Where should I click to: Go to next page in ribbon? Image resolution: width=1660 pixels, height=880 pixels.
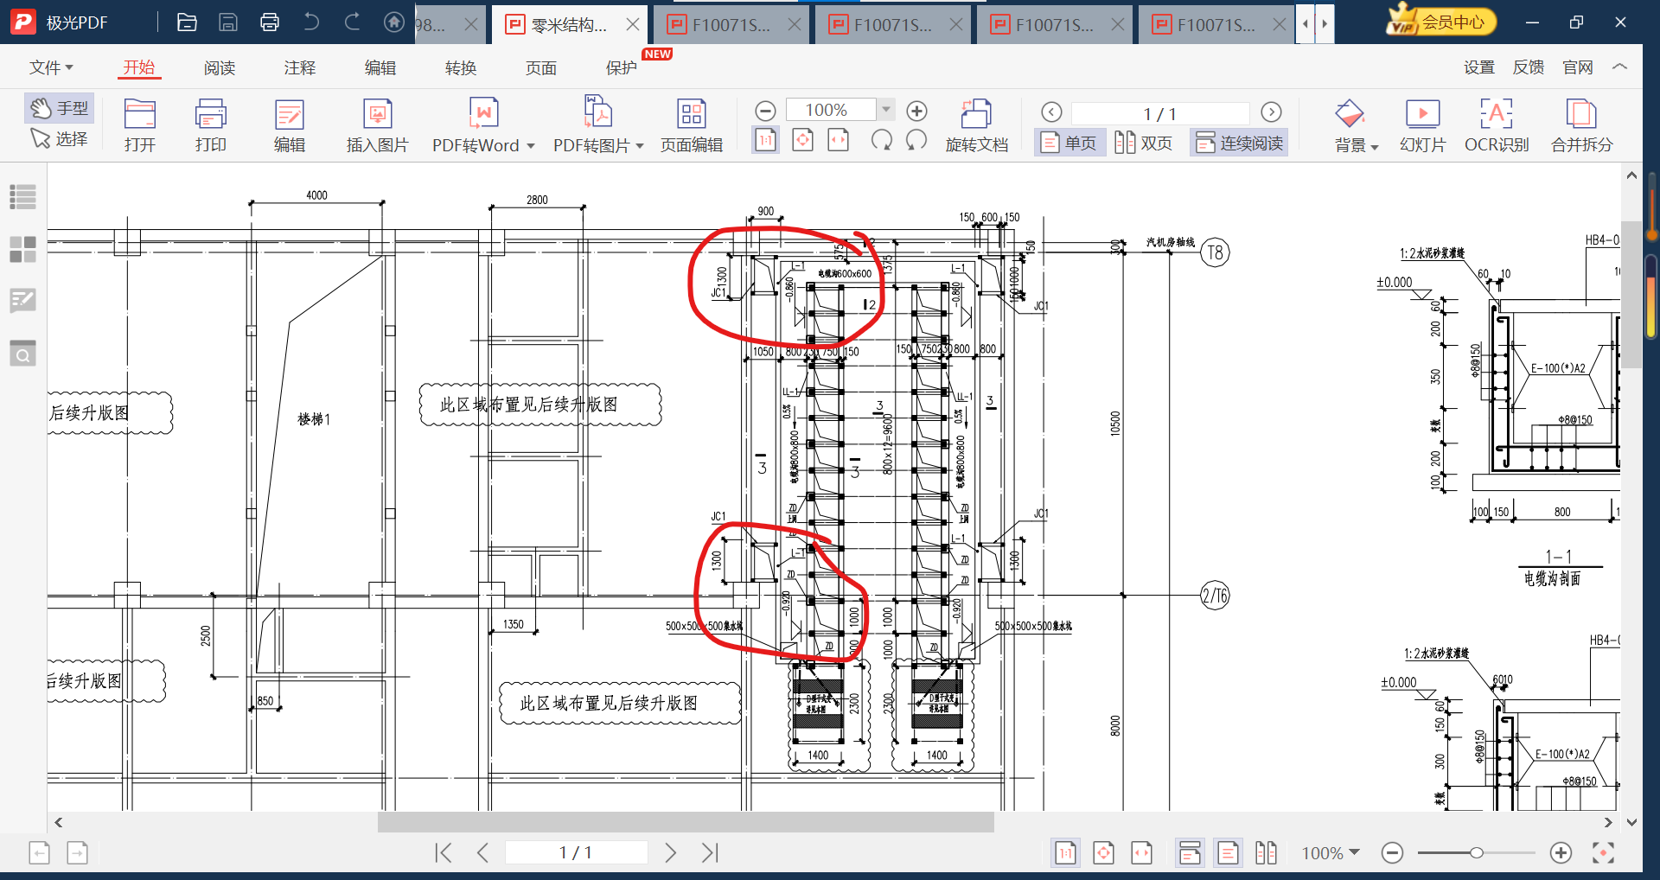click(x=1271, y=112)
